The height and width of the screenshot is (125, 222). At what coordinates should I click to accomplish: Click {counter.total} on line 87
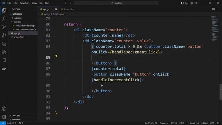coord(109,69)
